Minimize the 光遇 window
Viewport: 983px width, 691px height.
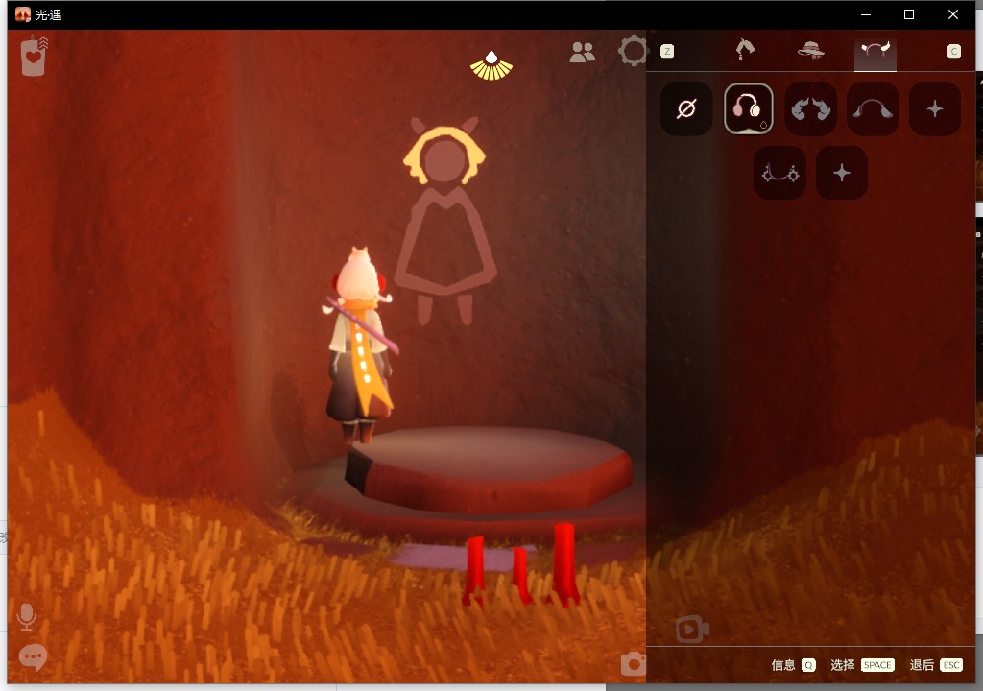(866, 14)
